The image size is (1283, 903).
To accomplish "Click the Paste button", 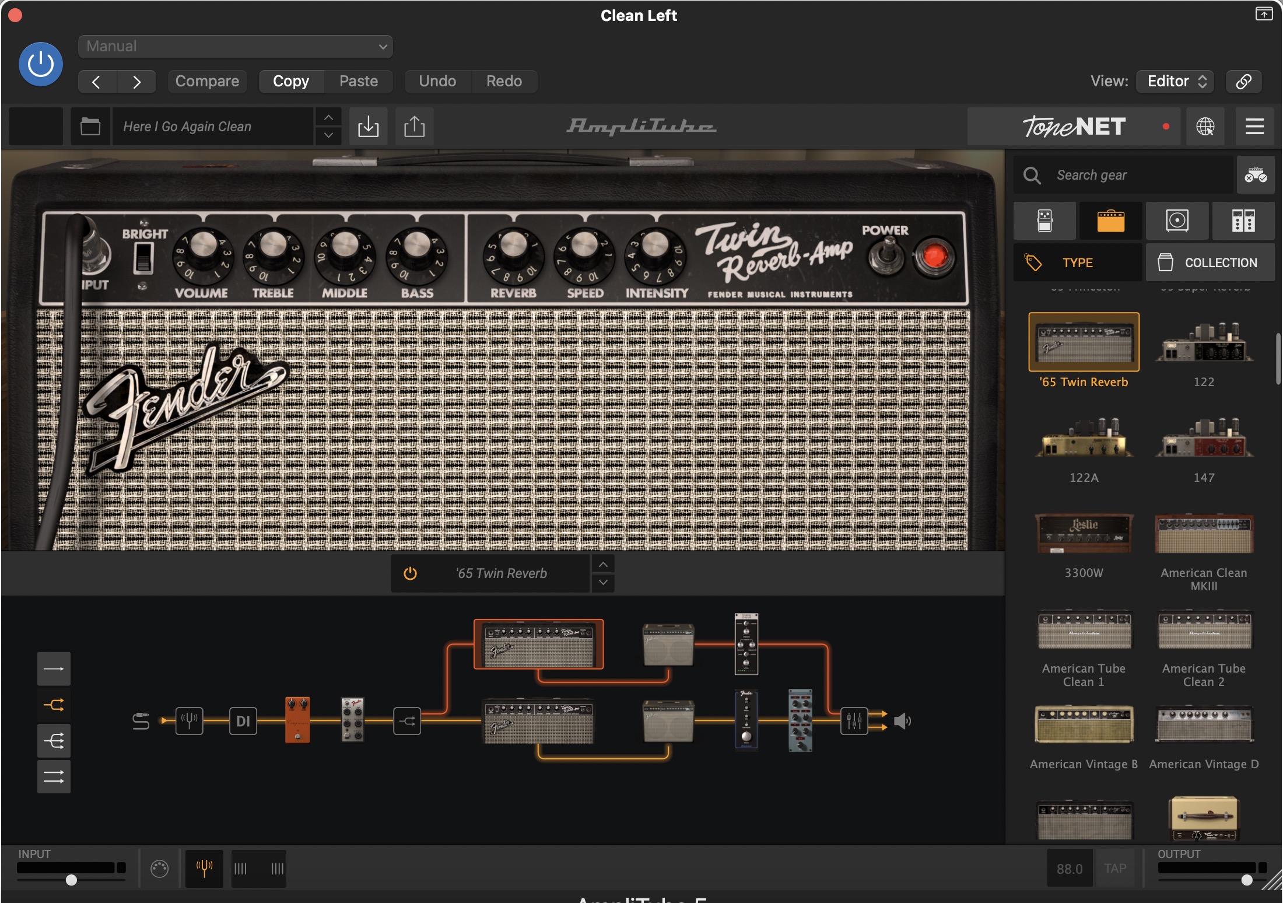I will pyautogui.click(x=359, y=82).
